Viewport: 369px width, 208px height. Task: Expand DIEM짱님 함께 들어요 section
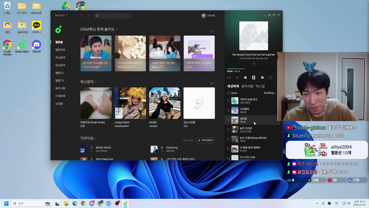pos(99,29)
